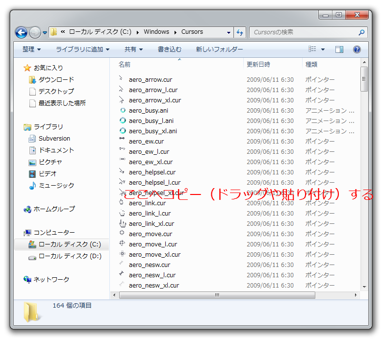Click in the Cursorsの検索 search field
The height and width of the screenshot is (339, 382).
coord(303,32)
